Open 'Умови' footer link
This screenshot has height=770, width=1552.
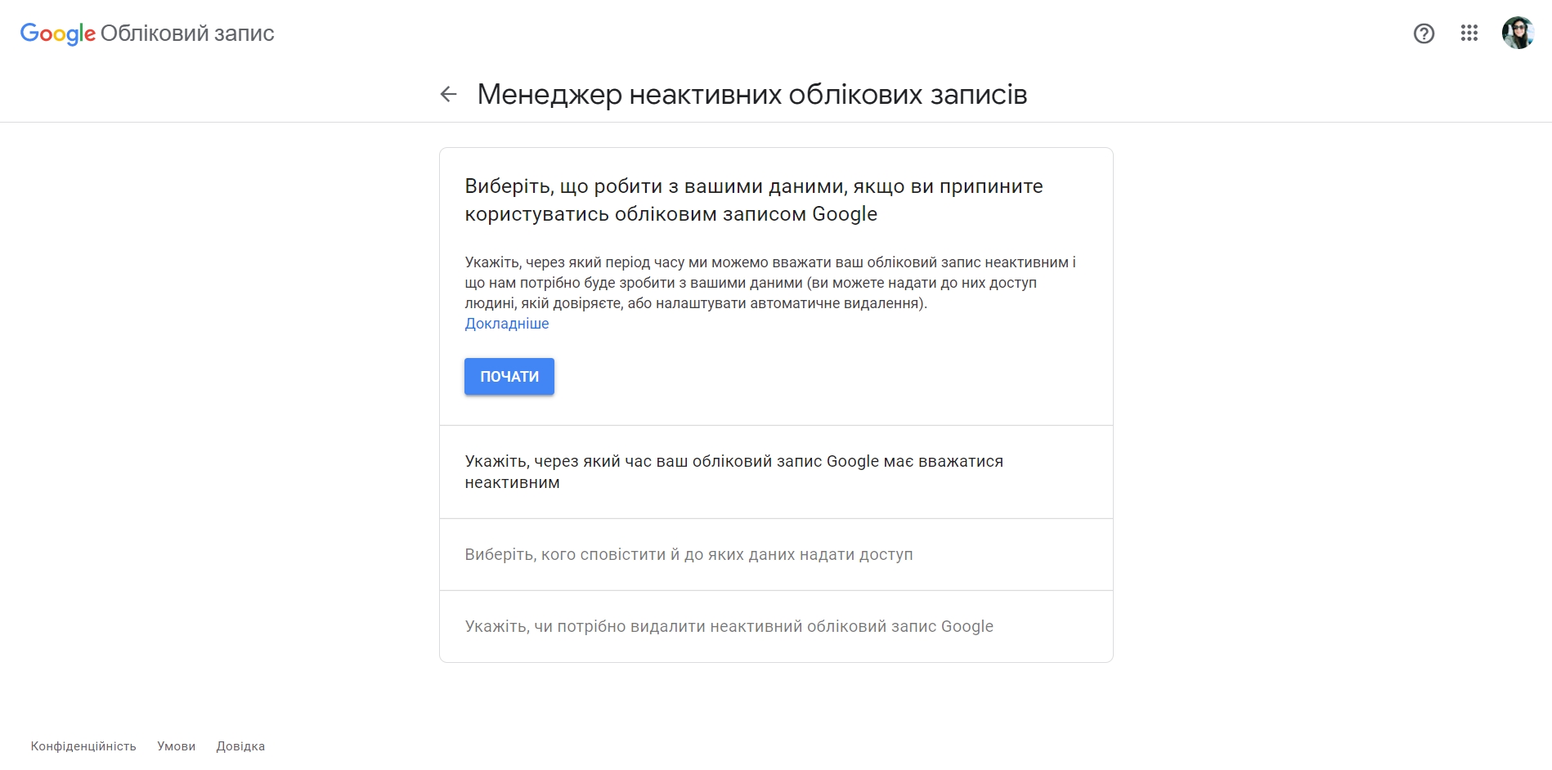[x=177, y=746]
